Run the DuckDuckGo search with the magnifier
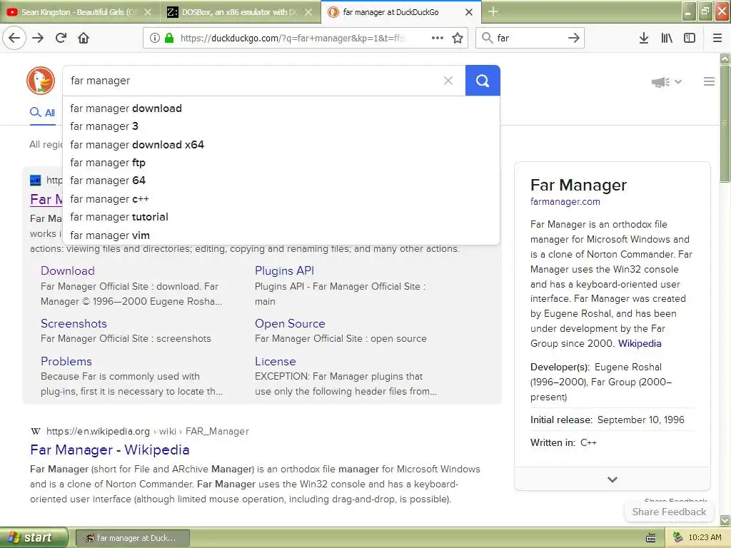The width and height of the screenshot is (731, 548). 483,81
